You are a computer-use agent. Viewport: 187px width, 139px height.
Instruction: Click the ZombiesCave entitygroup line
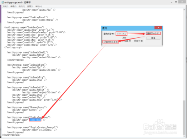point(24,27)
